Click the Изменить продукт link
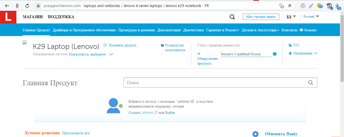The height and width of the screenshot is (137, 344). tap(123, 45)
